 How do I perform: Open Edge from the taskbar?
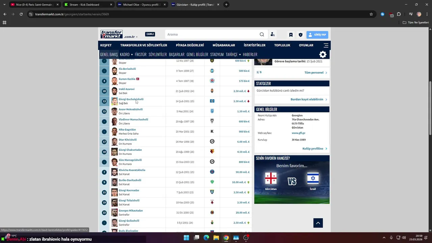206,238
